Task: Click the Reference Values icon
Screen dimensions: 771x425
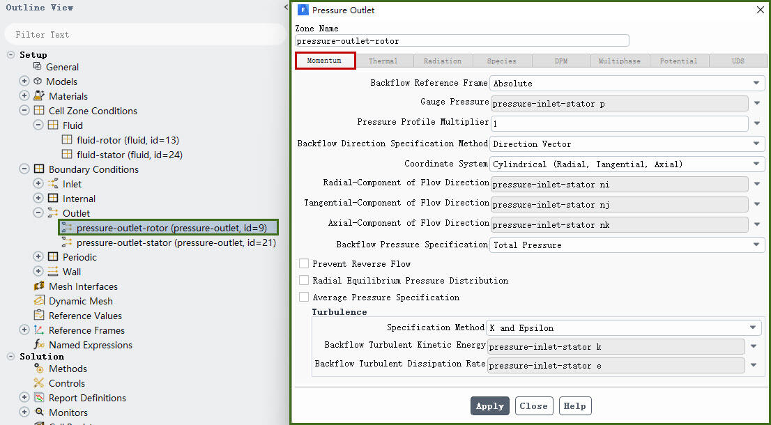Action: click(39, 316)
